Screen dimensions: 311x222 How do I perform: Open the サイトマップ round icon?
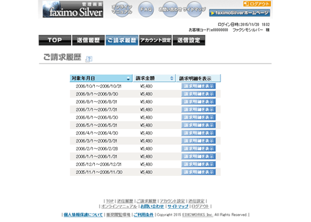tap(194, 9)
